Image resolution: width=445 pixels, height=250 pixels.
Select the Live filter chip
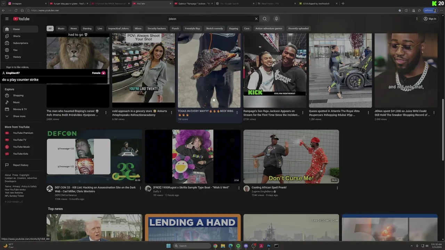(100, 28)
